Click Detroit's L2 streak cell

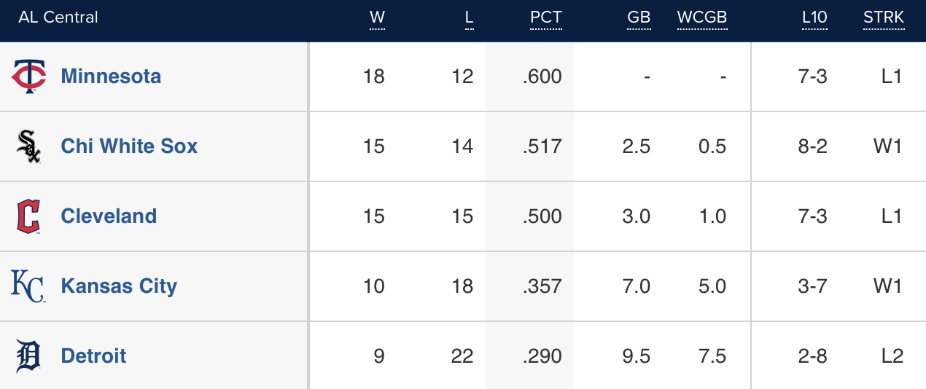tap(892, 356)
